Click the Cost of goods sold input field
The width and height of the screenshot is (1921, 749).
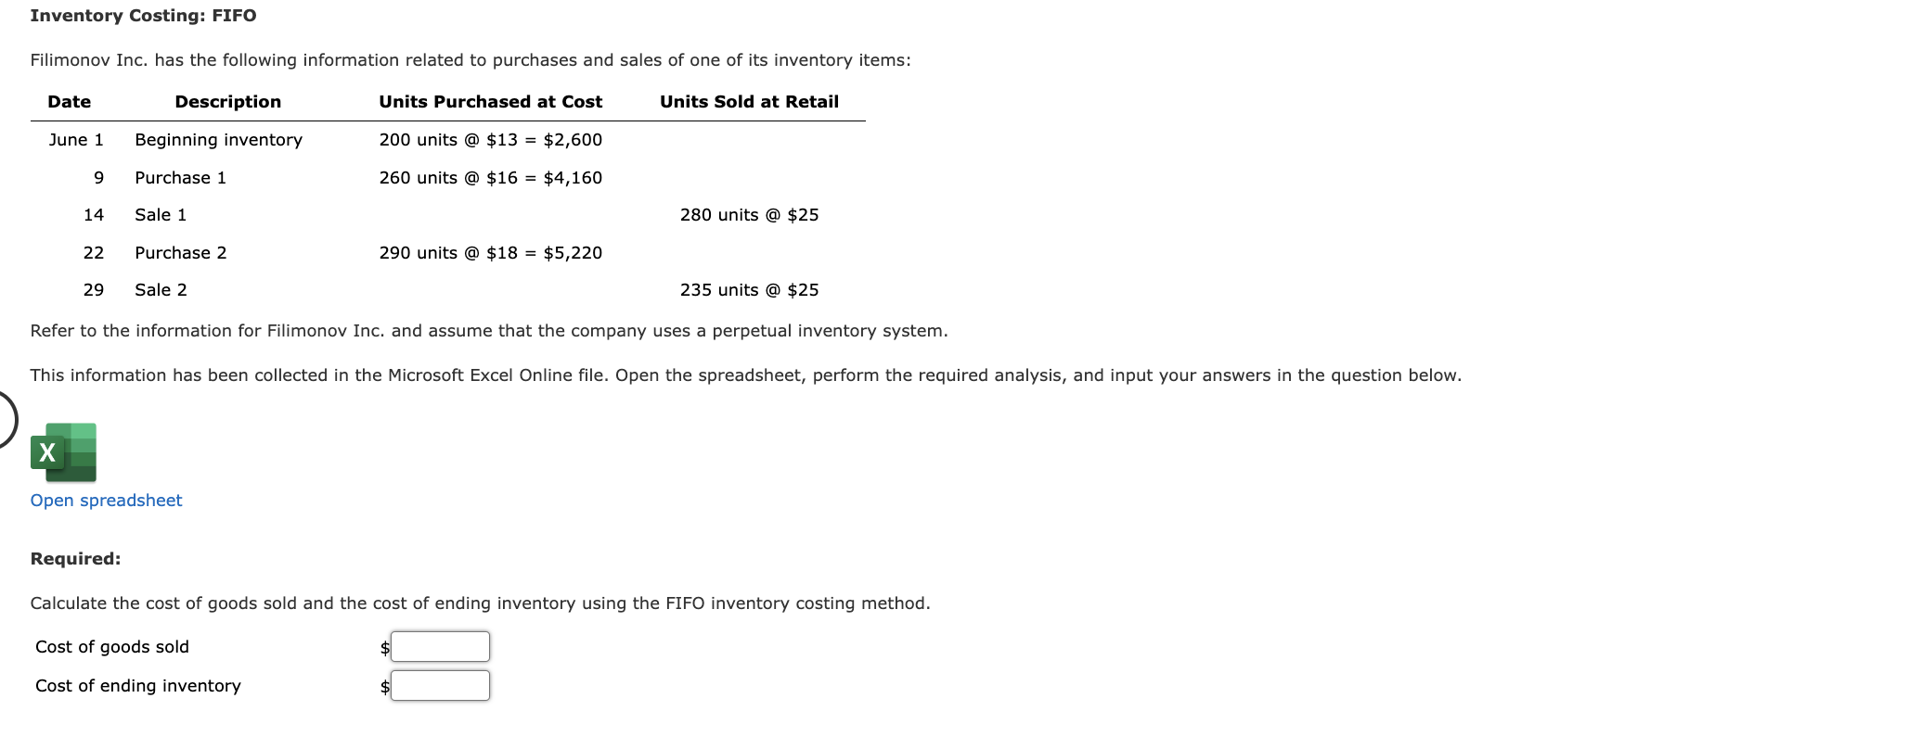coord(440,646)
